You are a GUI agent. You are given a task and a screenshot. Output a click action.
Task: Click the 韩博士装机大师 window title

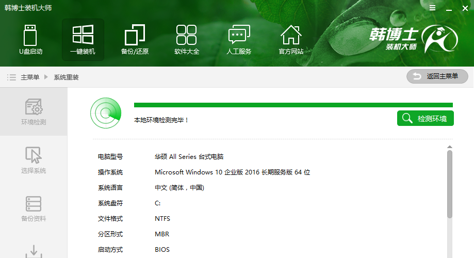coord(28,8)
